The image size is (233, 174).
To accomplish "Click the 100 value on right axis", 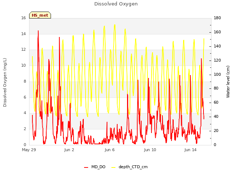I will click(x=217, y=74).
